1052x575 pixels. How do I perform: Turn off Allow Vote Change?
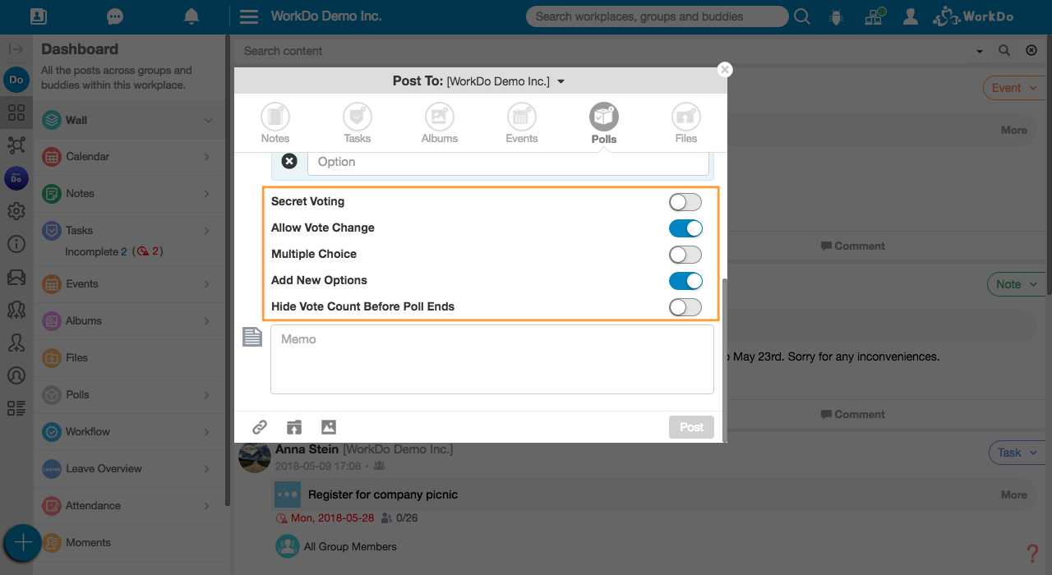click(x=685, y=228)
